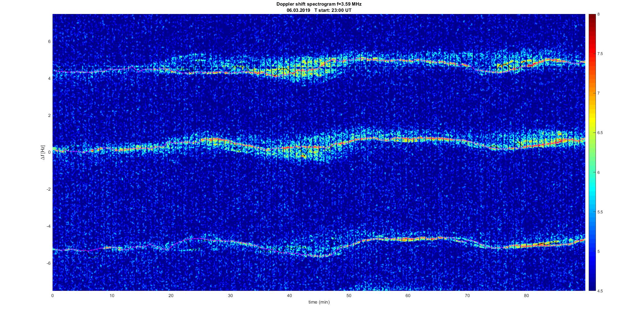The image size is (622, 312).
Task: Click the y-axis tick label '6'
Action: coord(49,42)
